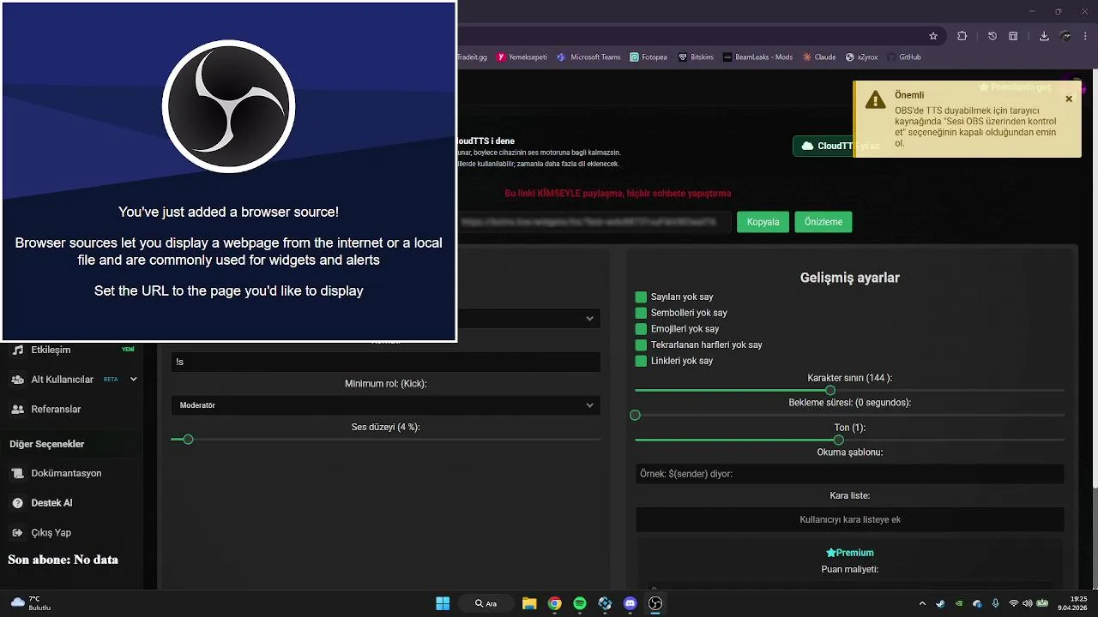This screenshot has width=1098, height=617.
Task: Bookmark this page with the star icon
Action: [933, 36]
